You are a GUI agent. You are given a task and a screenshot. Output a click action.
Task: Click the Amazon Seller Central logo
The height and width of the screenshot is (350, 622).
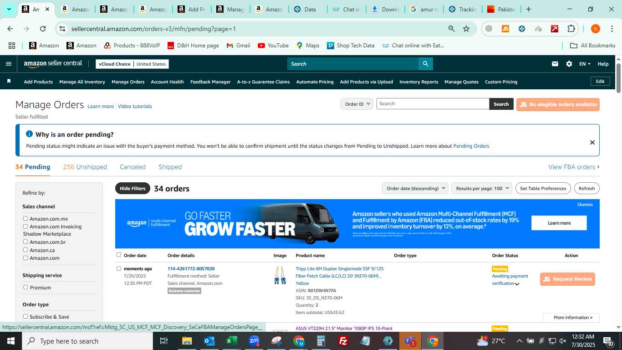(53, 64)
